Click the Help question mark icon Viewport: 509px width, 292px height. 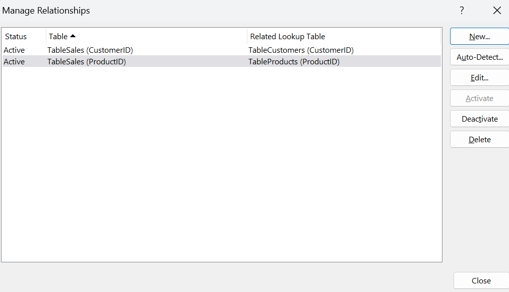pyautogui.click(x=462, y=11)
